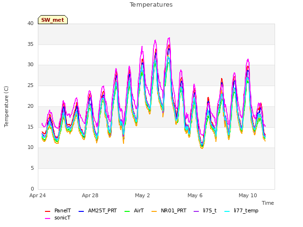Toggle the li75_t legend entry
Screen dimensions: 303x227
pyautogui.click(x=205, y=210)
